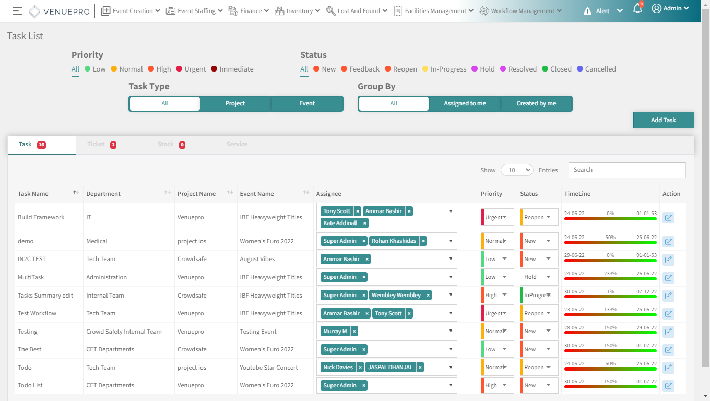Open the hamburger sidebar menu icon
This screenshot has width=710, height=401.
(x=17, y=11)
